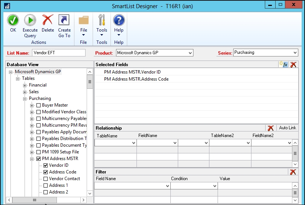The height and width of the screenshot is (205, 305).
Task: Remove selected field with red X icon
Action: 293,65
